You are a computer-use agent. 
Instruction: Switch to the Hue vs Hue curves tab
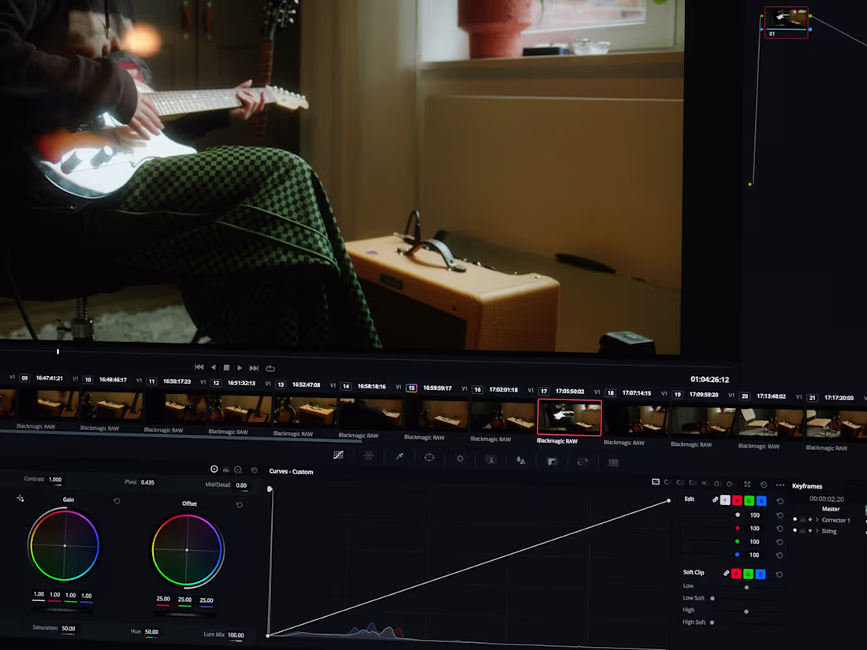pos(667,484)
